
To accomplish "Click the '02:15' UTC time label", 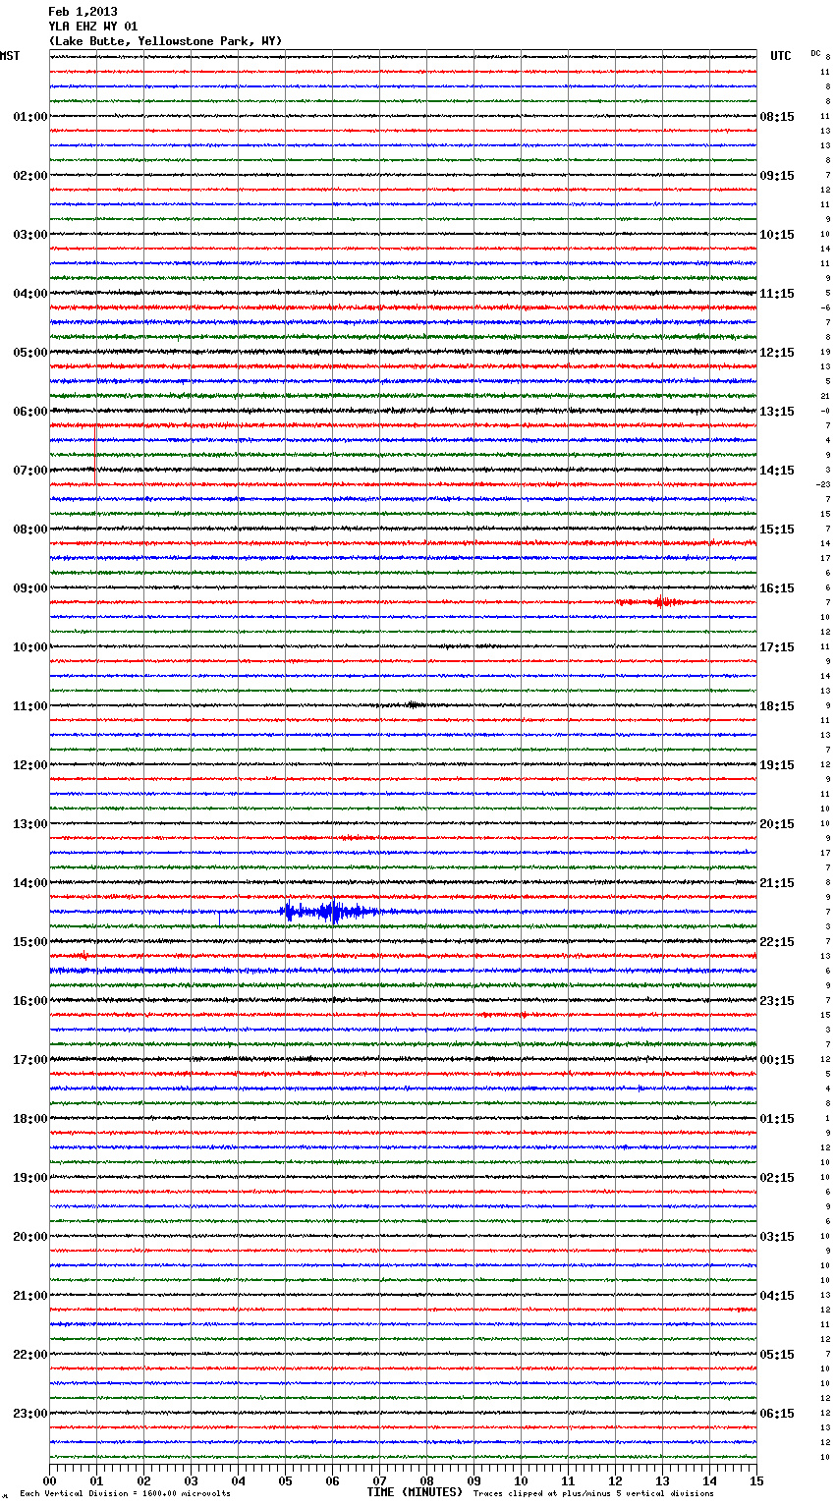I will coord(777,1178).
